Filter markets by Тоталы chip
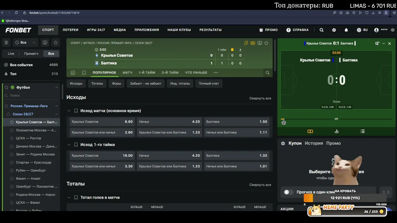 97,84
